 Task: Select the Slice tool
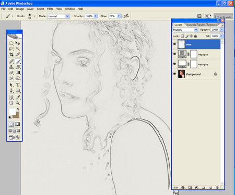18,54
